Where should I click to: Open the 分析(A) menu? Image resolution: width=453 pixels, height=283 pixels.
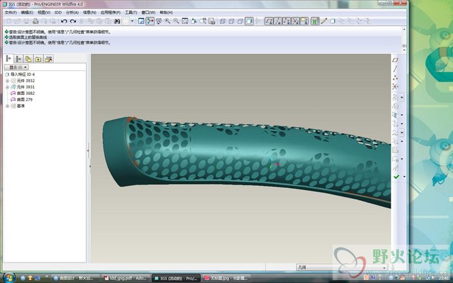[72, 13]
